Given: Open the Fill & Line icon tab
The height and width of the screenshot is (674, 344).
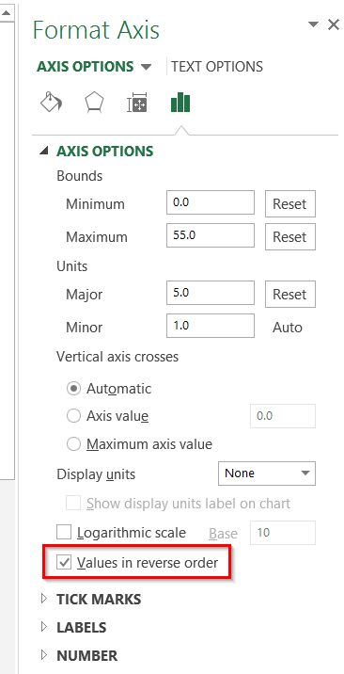Looking at the screenshot, I should click(x=51, y=103).
